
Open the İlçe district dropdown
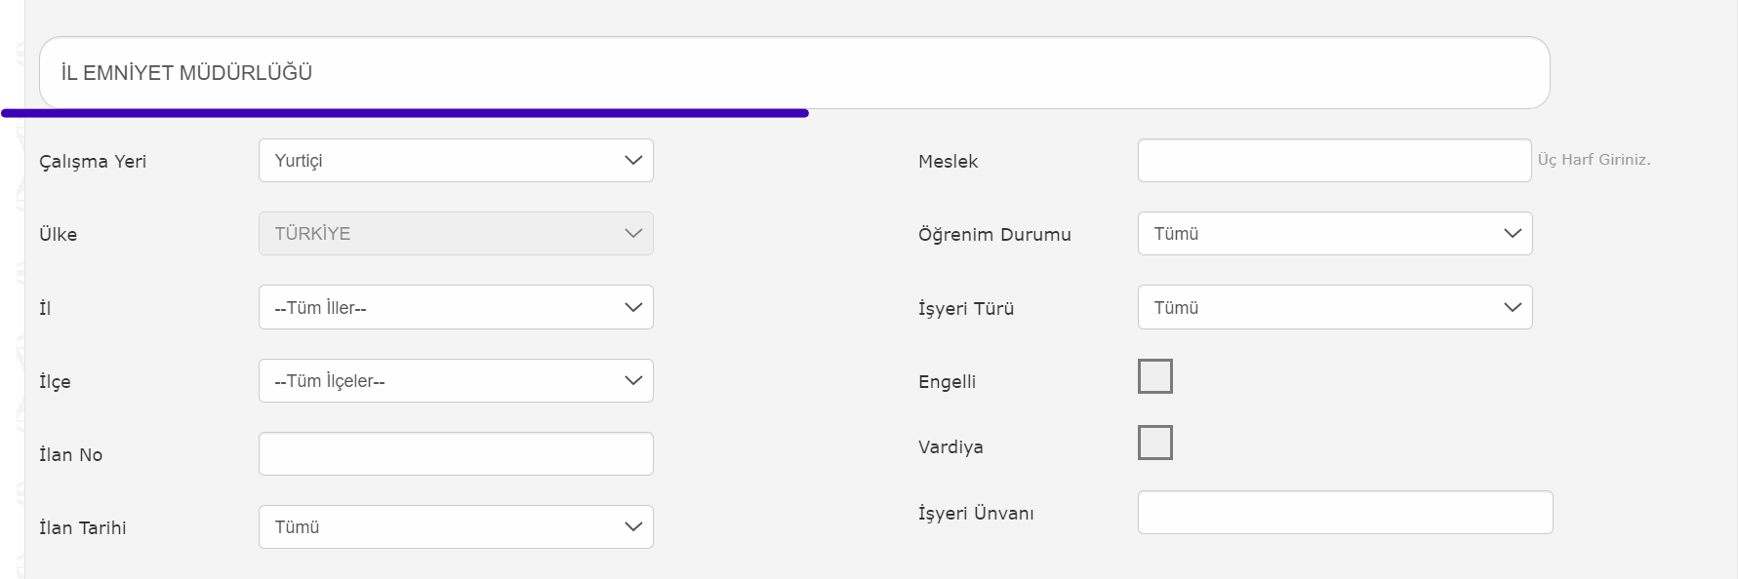pyautogui.click(x=456, y=381)
